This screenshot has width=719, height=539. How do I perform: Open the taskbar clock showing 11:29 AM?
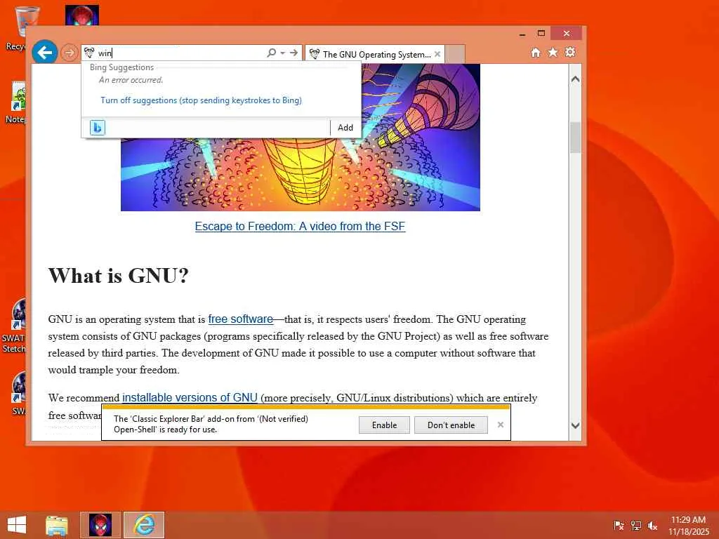(688, 526)
